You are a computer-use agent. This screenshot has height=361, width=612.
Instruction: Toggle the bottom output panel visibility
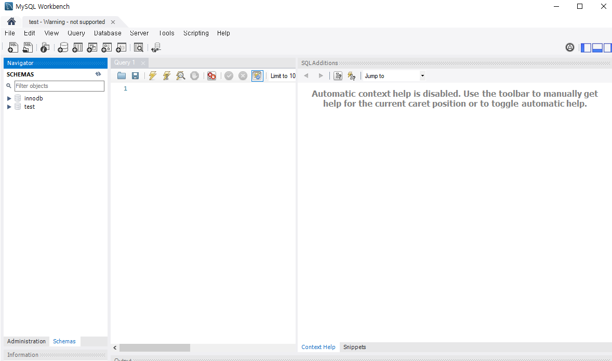point(597,48)
